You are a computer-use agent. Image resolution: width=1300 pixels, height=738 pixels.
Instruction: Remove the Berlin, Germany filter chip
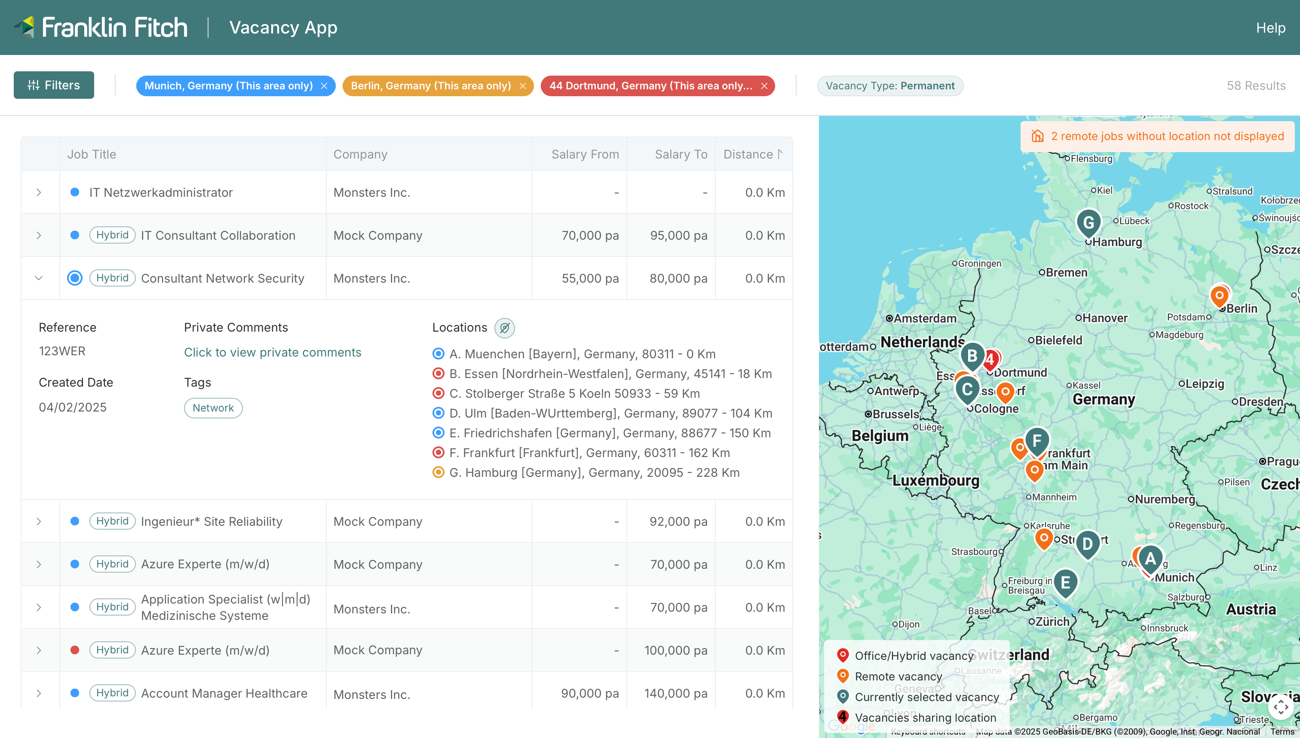pyautogui.click(x=522, y=85)
